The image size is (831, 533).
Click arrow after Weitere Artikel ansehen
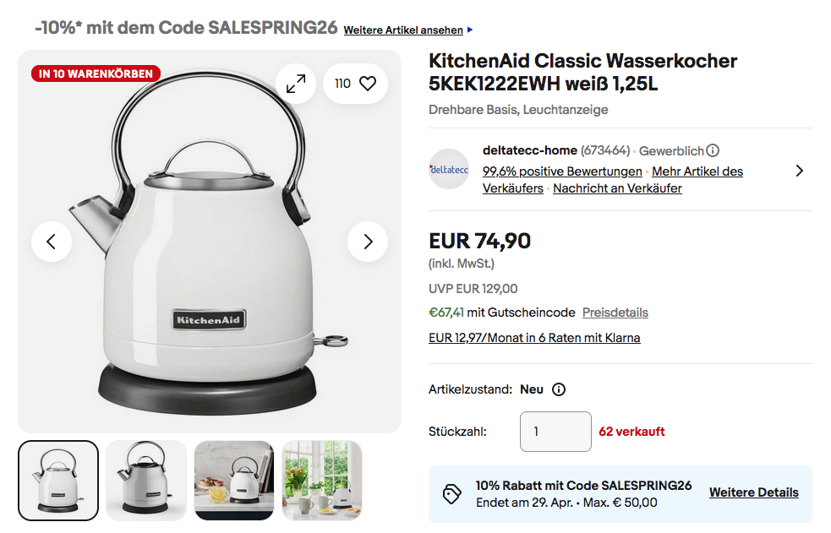point(470,30)
